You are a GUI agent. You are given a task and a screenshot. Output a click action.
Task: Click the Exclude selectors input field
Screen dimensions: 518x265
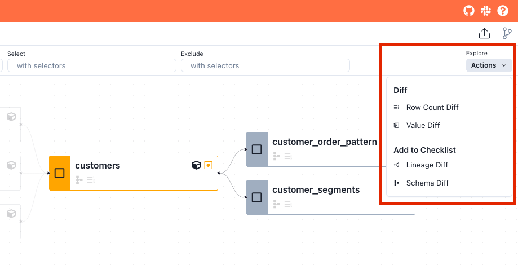click(x=265, y=66)
